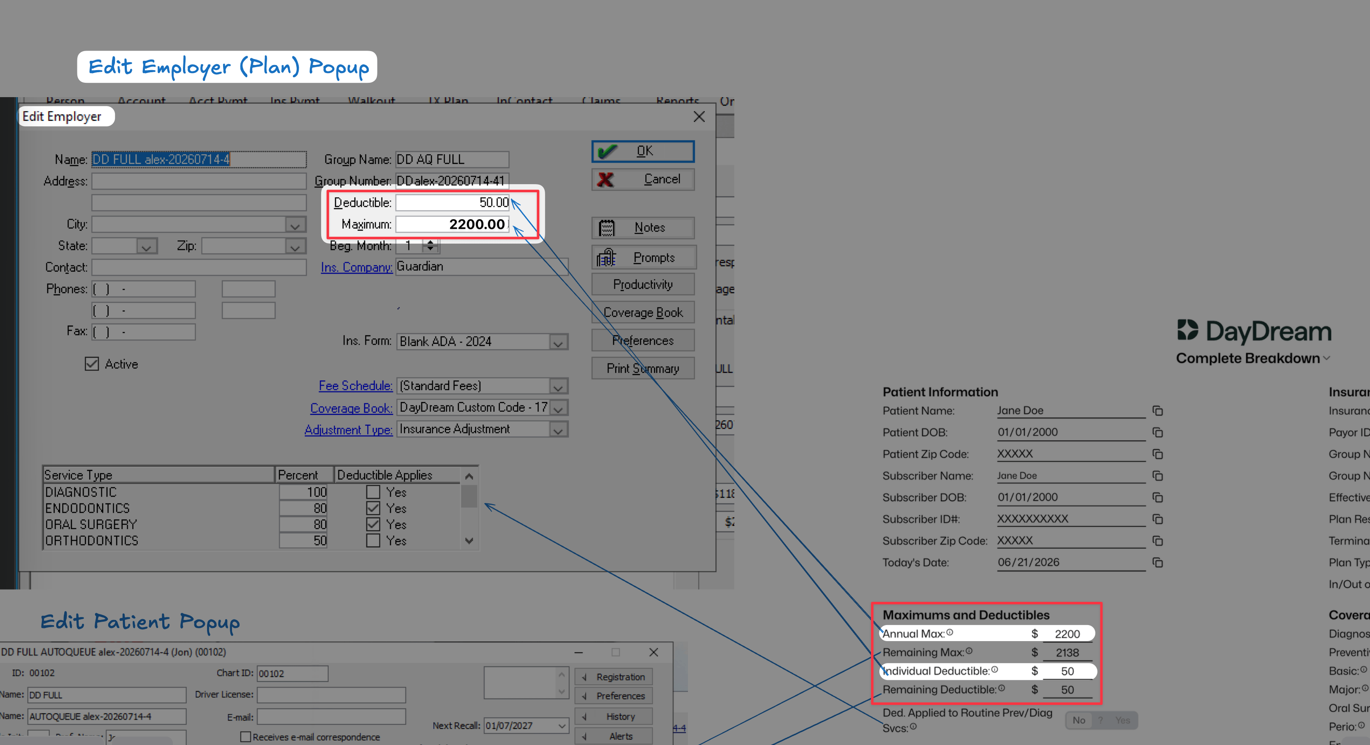1370x745 pixels.
Task: Open Annual Max info tooltip icon
Action: tap(949, 632)
